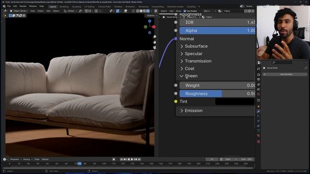The width and height of the screenshot is (310, 174).
Task: Open the Sheen Tint color swatch
Action: (x=235, y=101)
